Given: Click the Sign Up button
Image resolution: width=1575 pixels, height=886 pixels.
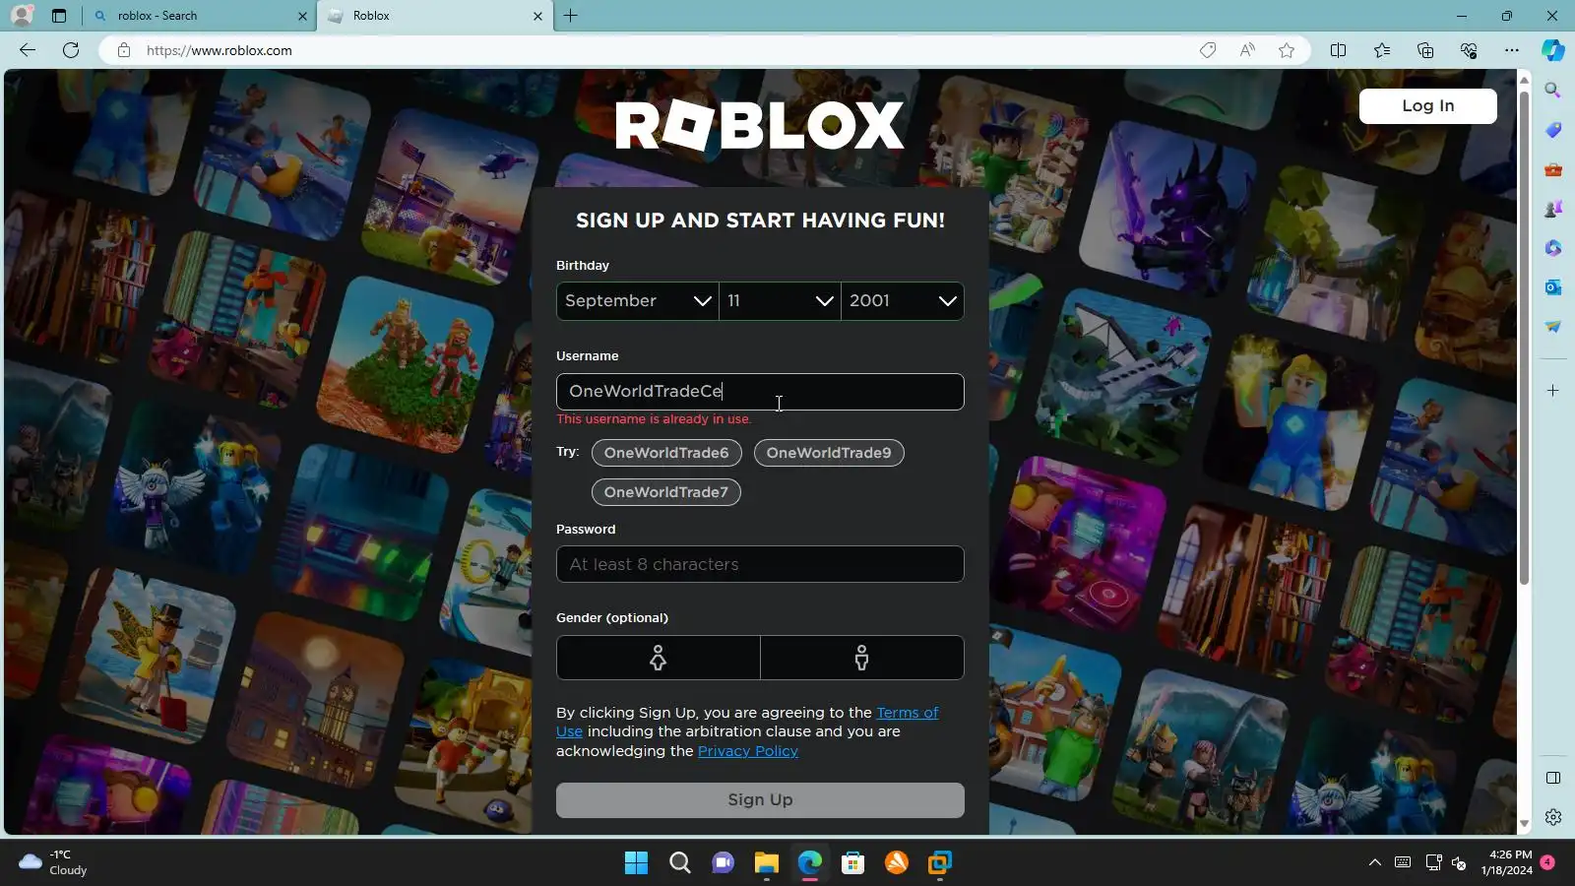Looking at the screenshot, I should click(760, 800).
